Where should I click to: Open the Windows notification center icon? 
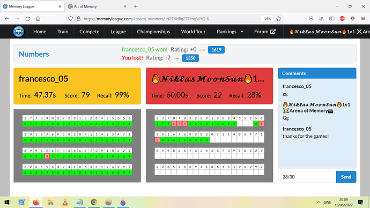(x=360, y=202)
